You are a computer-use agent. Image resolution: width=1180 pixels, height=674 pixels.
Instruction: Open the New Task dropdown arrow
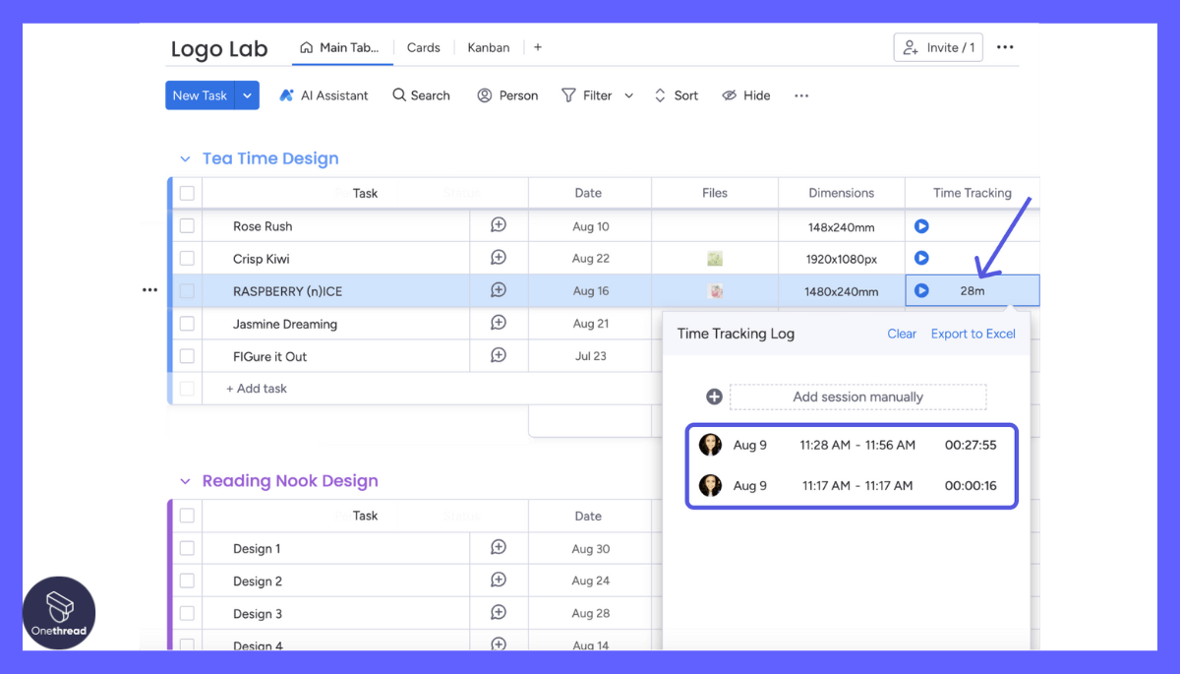pyautogui.click(x=244, y=94)
